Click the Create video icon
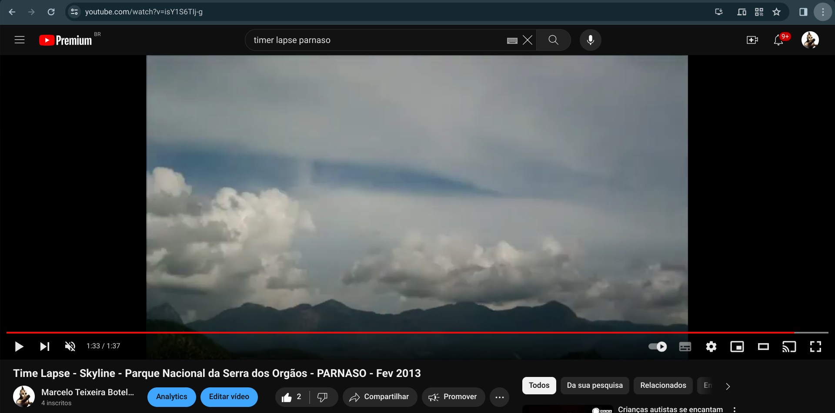Screen dimensions: 835x413 pos(752,40)
